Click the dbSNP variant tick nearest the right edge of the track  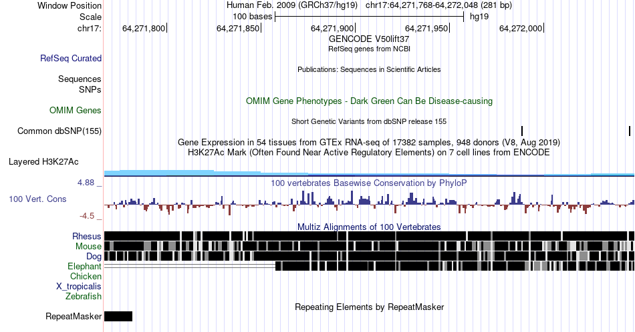(x=630, y=131)
